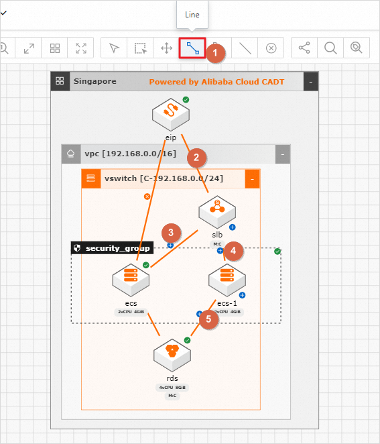Select the ecs server node
Viewport: 380px width, 444px height.
pos(131,280)
